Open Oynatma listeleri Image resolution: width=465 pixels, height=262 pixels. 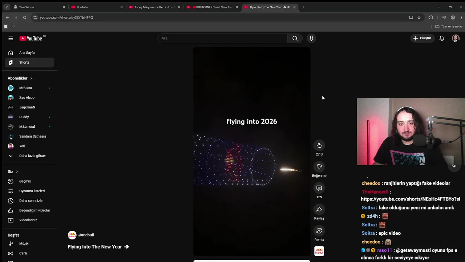pyautogui.click(x=29, y=191)
